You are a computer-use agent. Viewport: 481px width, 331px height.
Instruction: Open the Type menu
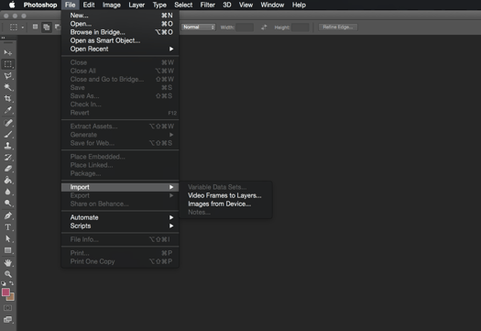(159, 5)
